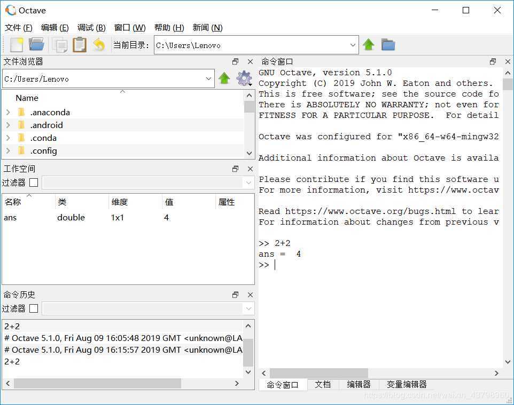
Task: Sort workspace by 维度 column
Action: (135, 202)
